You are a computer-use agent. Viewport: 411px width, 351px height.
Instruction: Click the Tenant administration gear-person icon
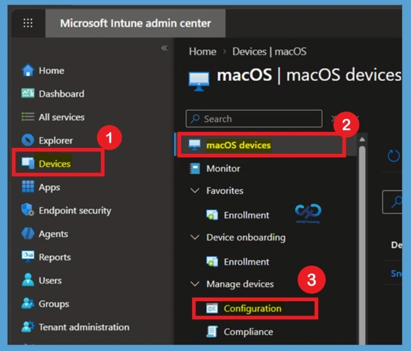tap(28, 326)
